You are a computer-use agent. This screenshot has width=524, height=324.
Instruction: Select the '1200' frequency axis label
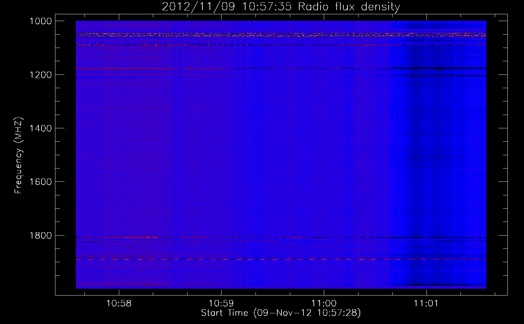(40, 75)
